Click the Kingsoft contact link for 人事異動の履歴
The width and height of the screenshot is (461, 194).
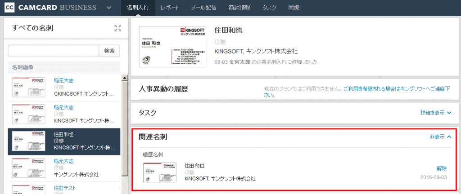point(357,92)
